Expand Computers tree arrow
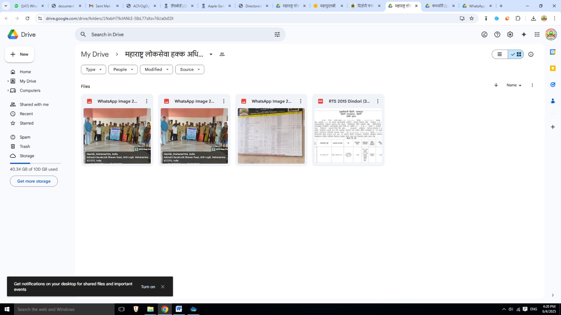 click(x=8, y=90)
